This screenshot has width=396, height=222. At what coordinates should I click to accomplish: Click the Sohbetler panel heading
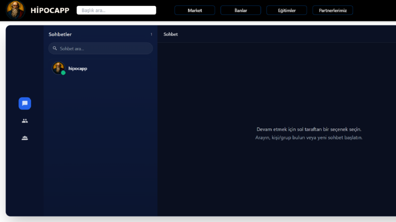[x=60, y=34]
